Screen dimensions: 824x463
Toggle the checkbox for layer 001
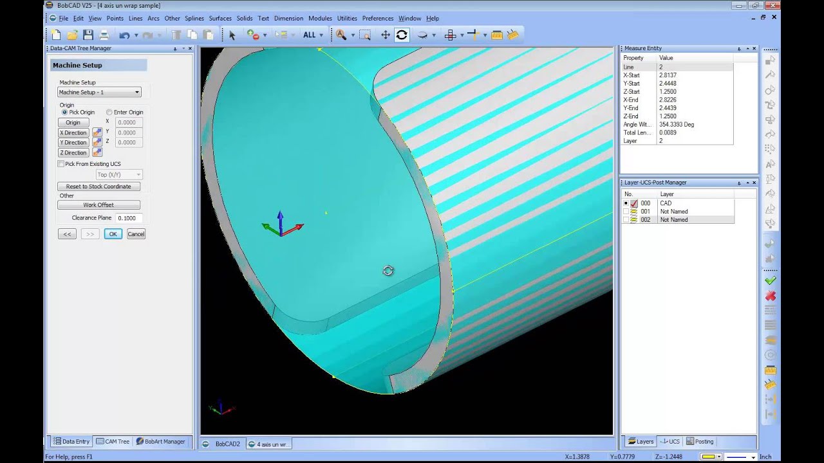click(x=626, y=212)
